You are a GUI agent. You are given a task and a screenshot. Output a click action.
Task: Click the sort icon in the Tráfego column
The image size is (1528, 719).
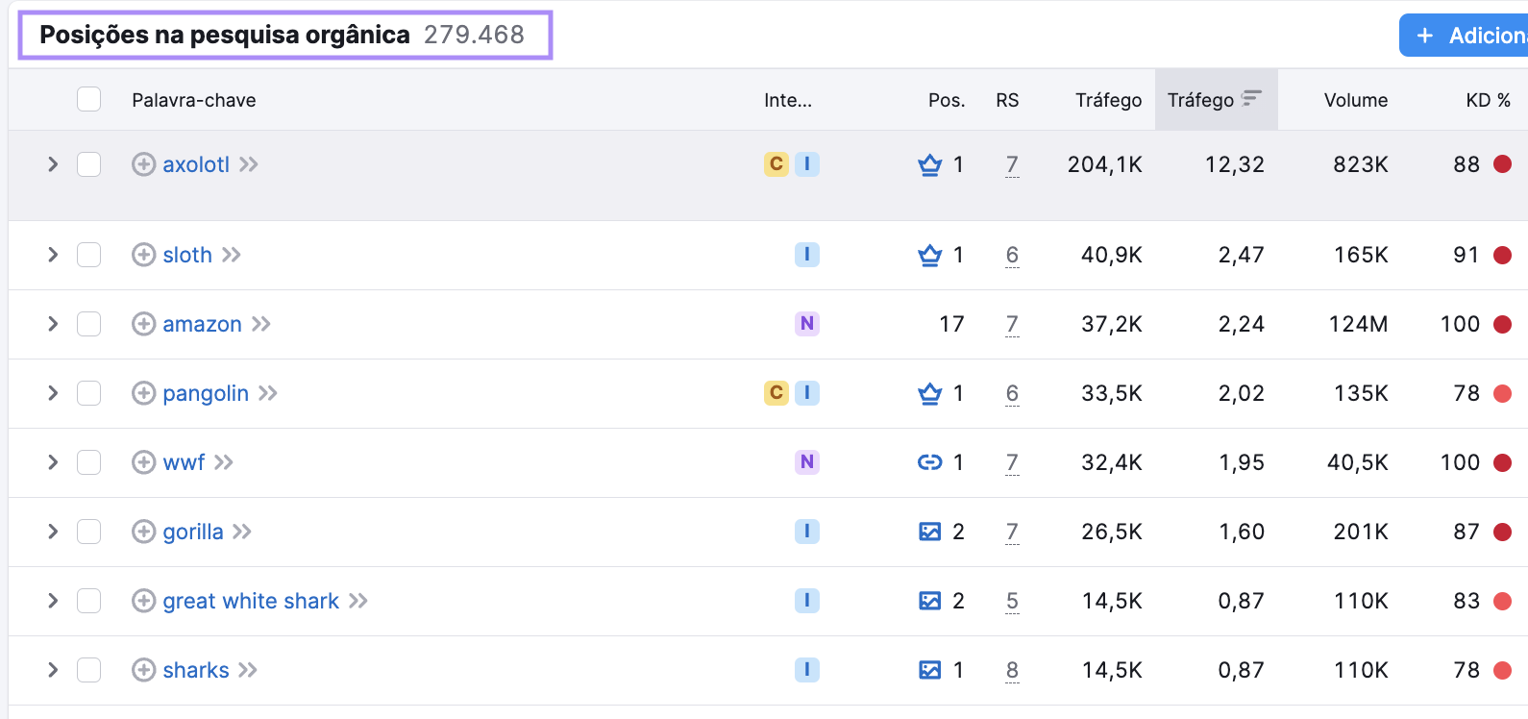(x=1251, y=99)
